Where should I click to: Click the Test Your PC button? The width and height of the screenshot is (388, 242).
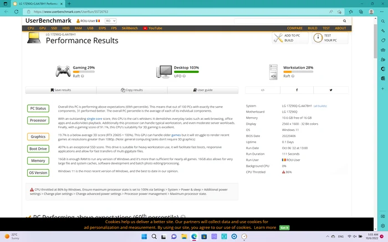[x=330, y=38]
